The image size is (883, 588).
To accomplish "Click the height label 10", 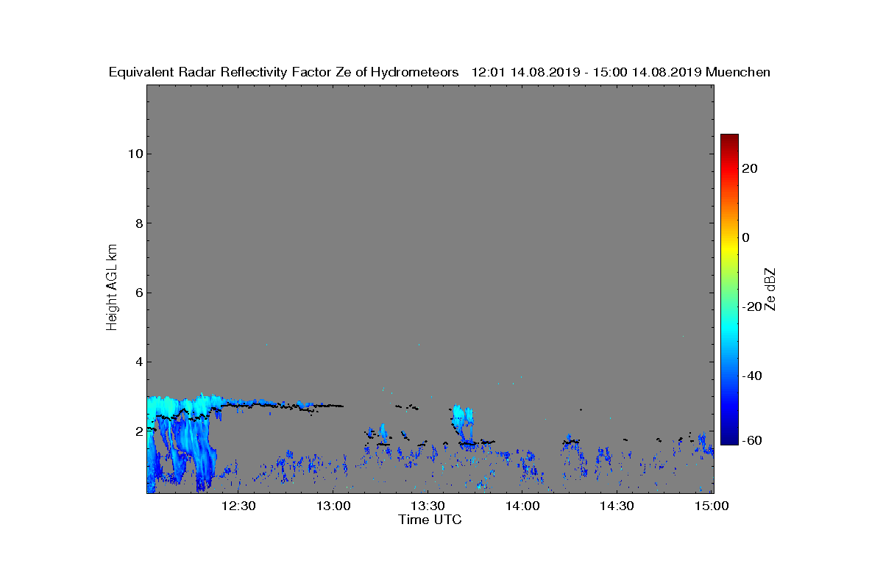I will pos(133,154).
